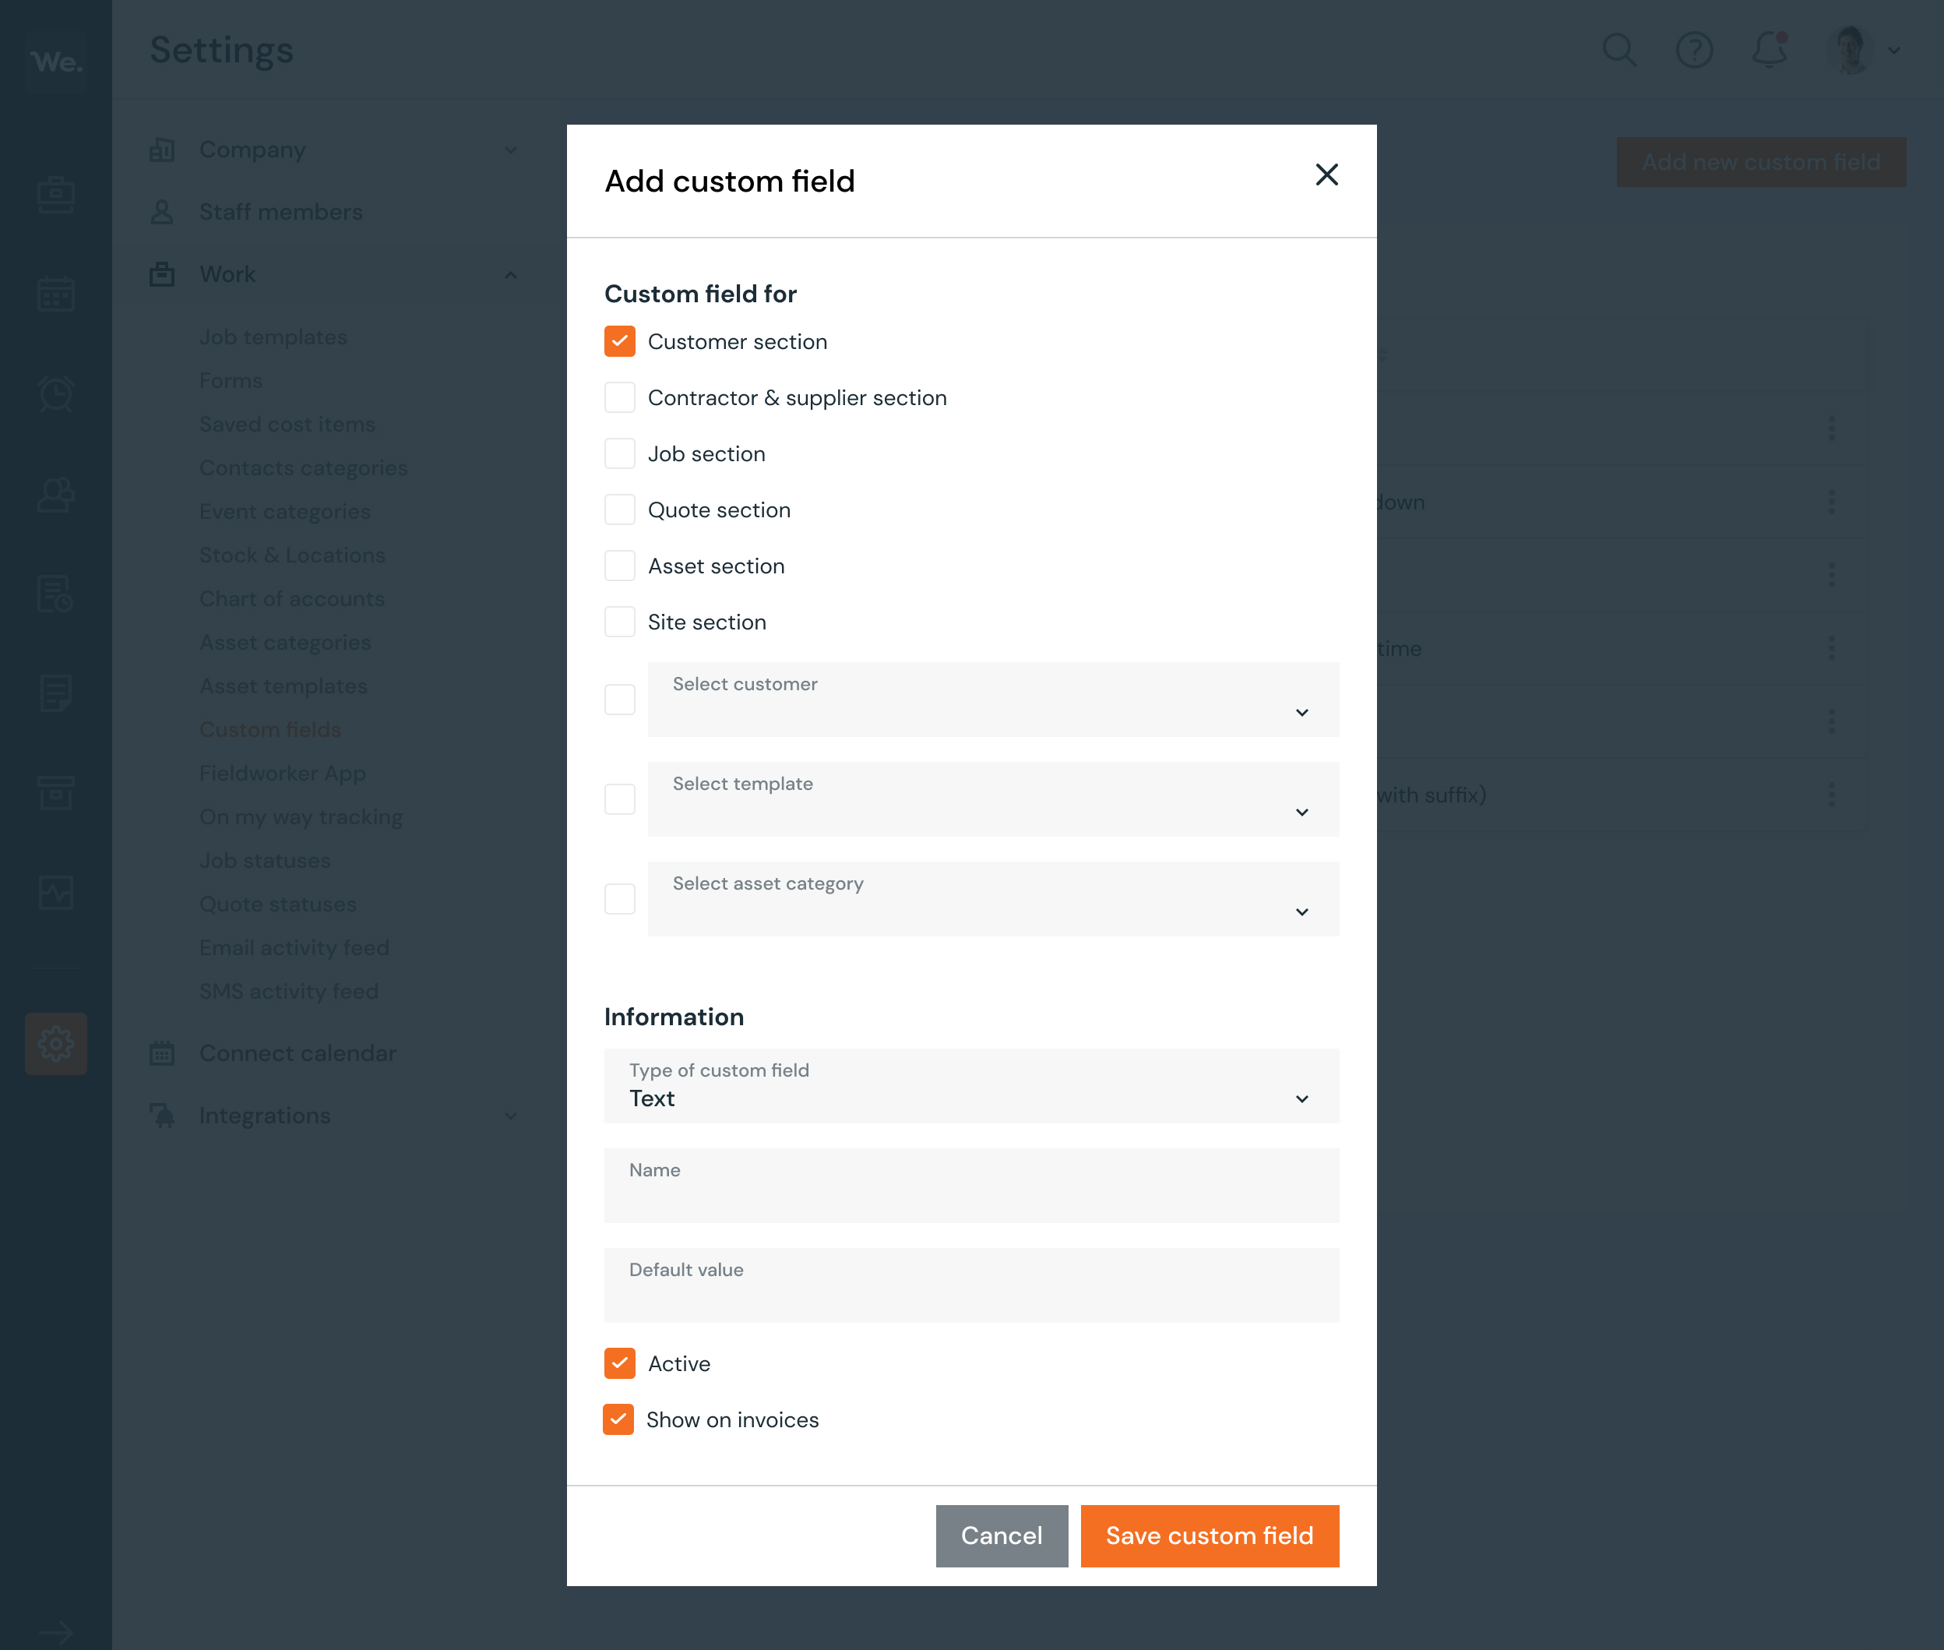Click the Work section briefcase icon
1944x1650 pixels.
(162, 273)
